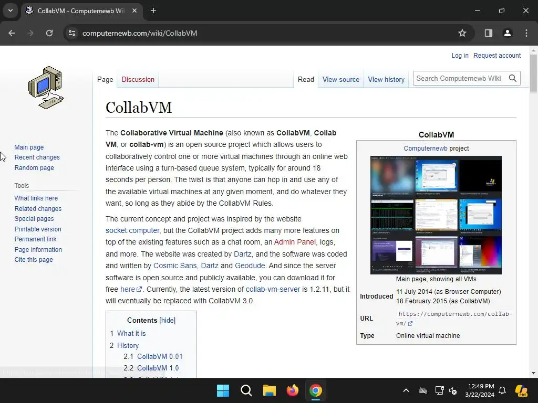Reload the CollabVM wiki page
This screenshot has height=403, width=538.
[49, 33]
